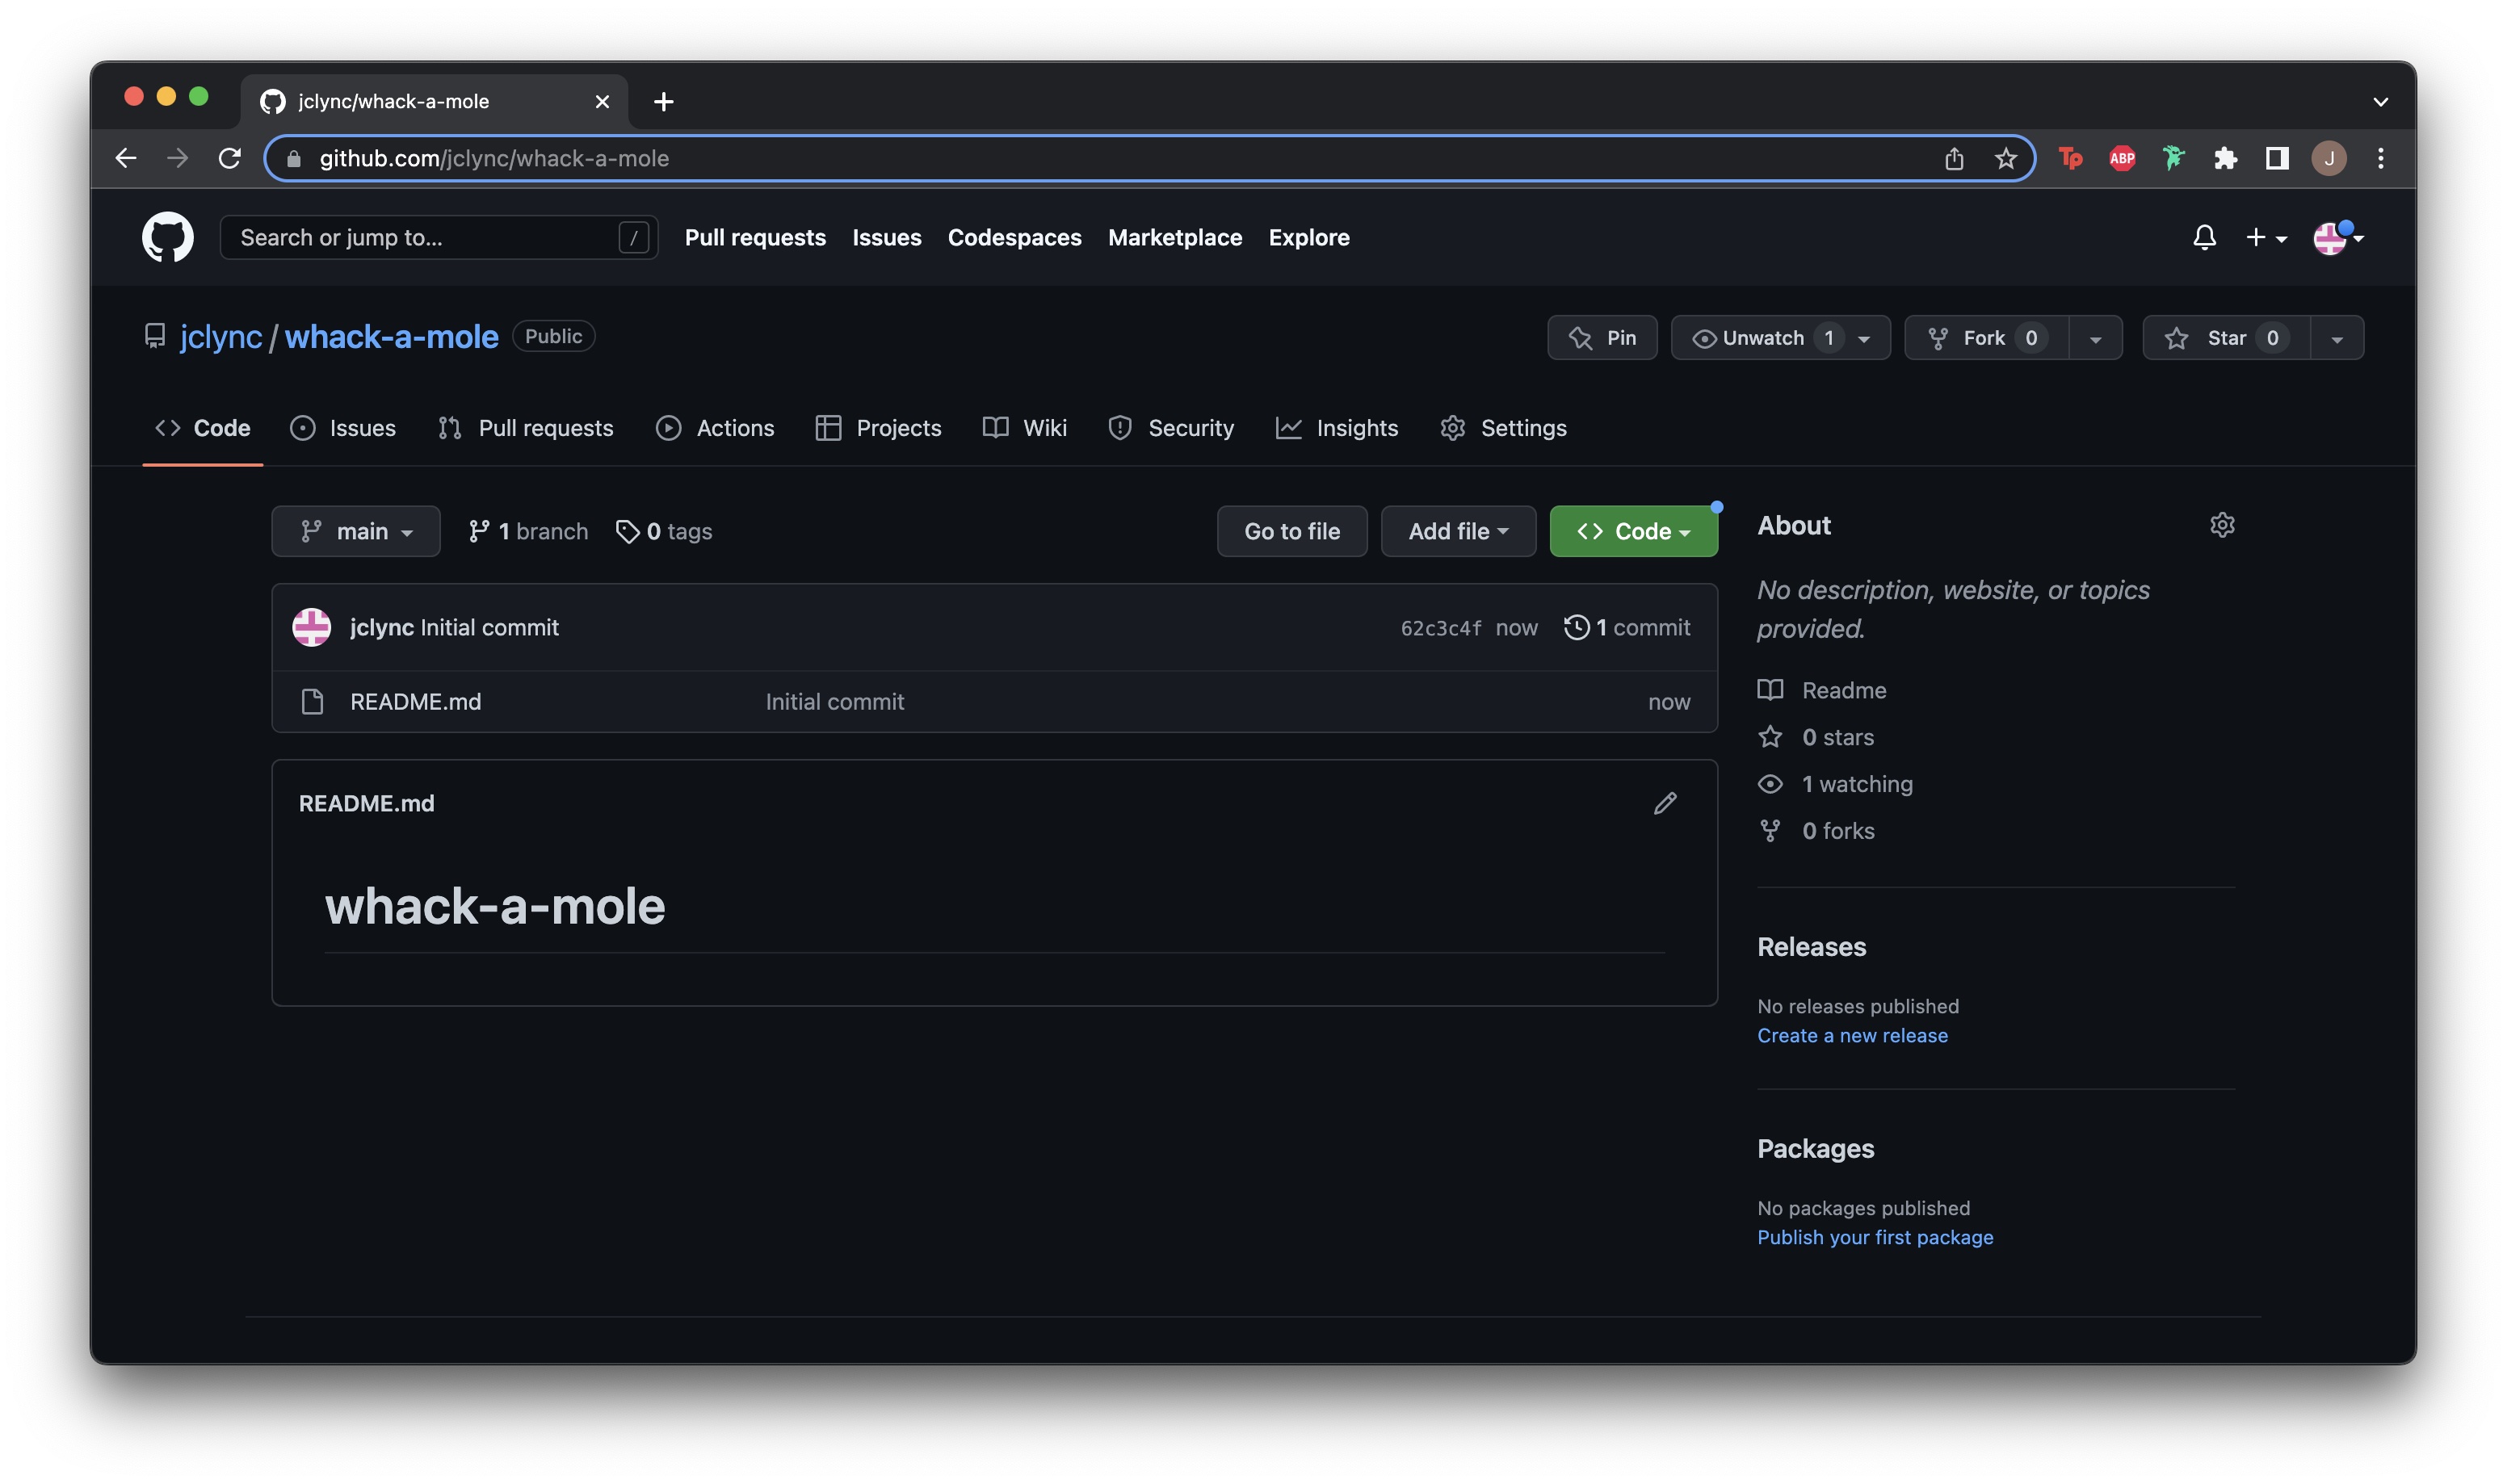This screenshot has width=2507, height=1484.
Task: Open the Chrome profile avatar J
Action: click(x=2329, y=158)
